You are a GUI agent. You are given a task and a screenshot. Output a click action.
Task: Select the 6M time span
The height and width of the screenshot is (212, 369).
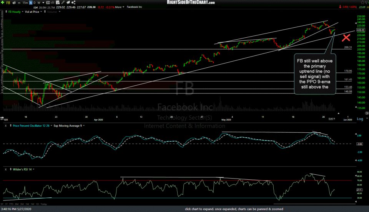point(17,204)
